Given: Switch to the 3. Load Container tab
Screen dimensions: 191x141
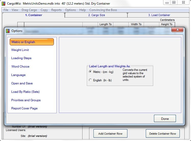Looking at the screenshot, I should 159,15.
